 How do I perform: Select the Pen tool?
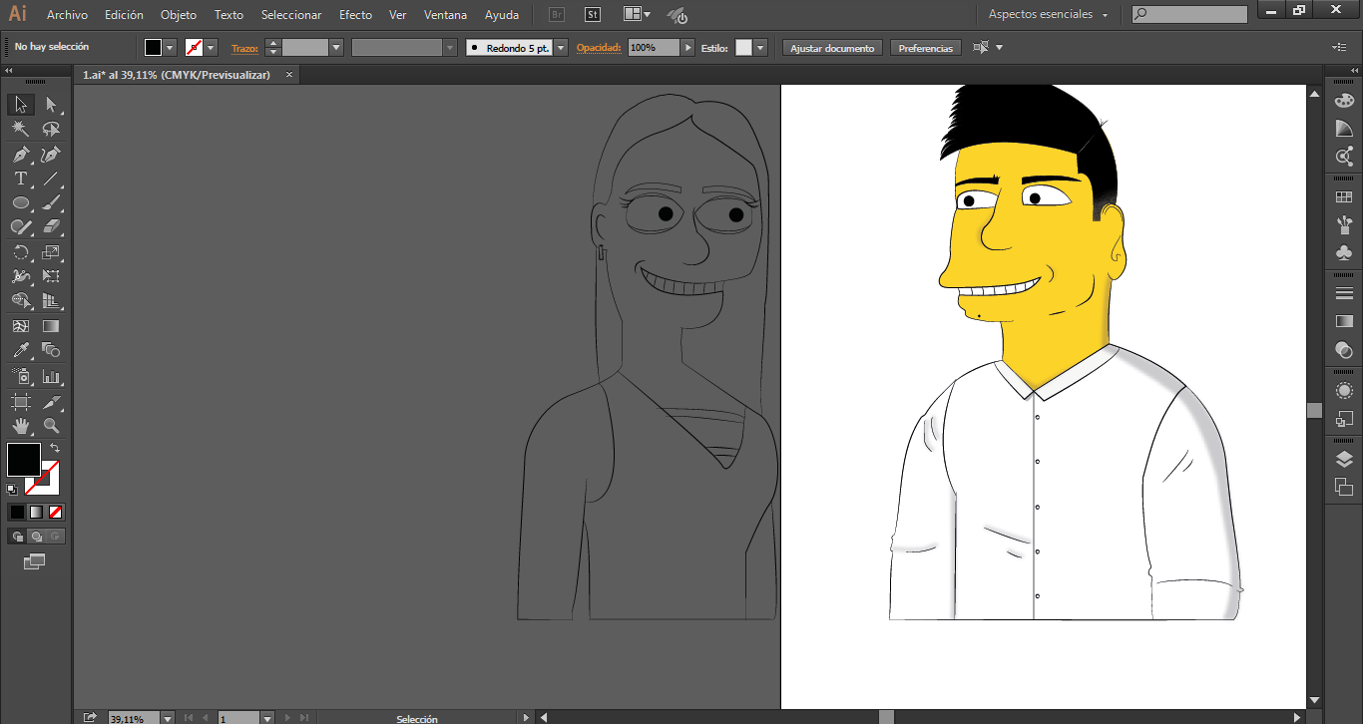point(20,155)
